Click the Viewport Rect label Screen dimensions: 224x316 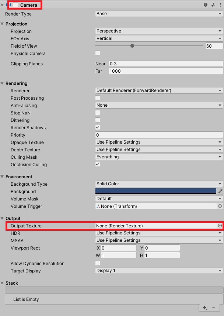(x=25, y=248)
